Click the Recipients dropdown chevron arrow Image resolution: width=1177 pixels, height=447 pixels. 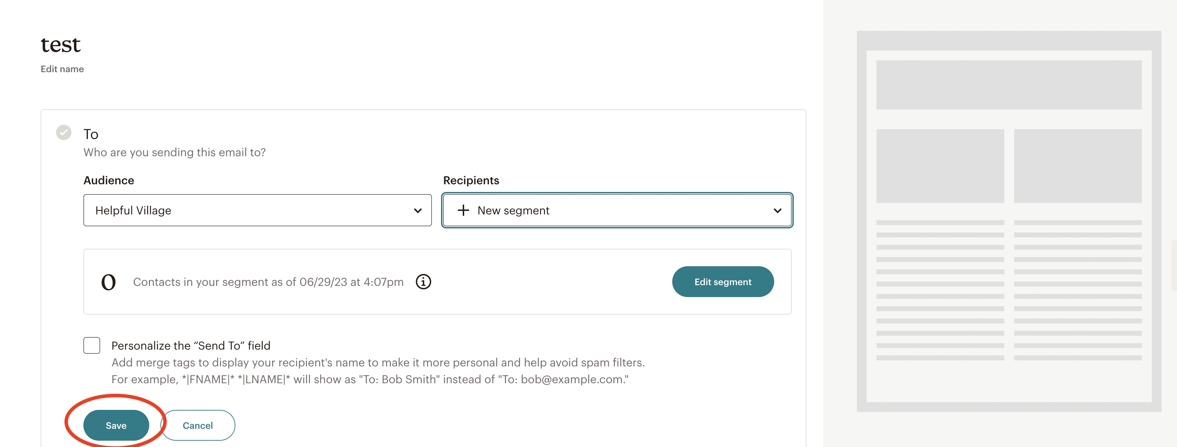[x=777, y=210]
